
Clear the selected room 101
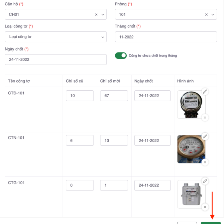coord(206,14)
